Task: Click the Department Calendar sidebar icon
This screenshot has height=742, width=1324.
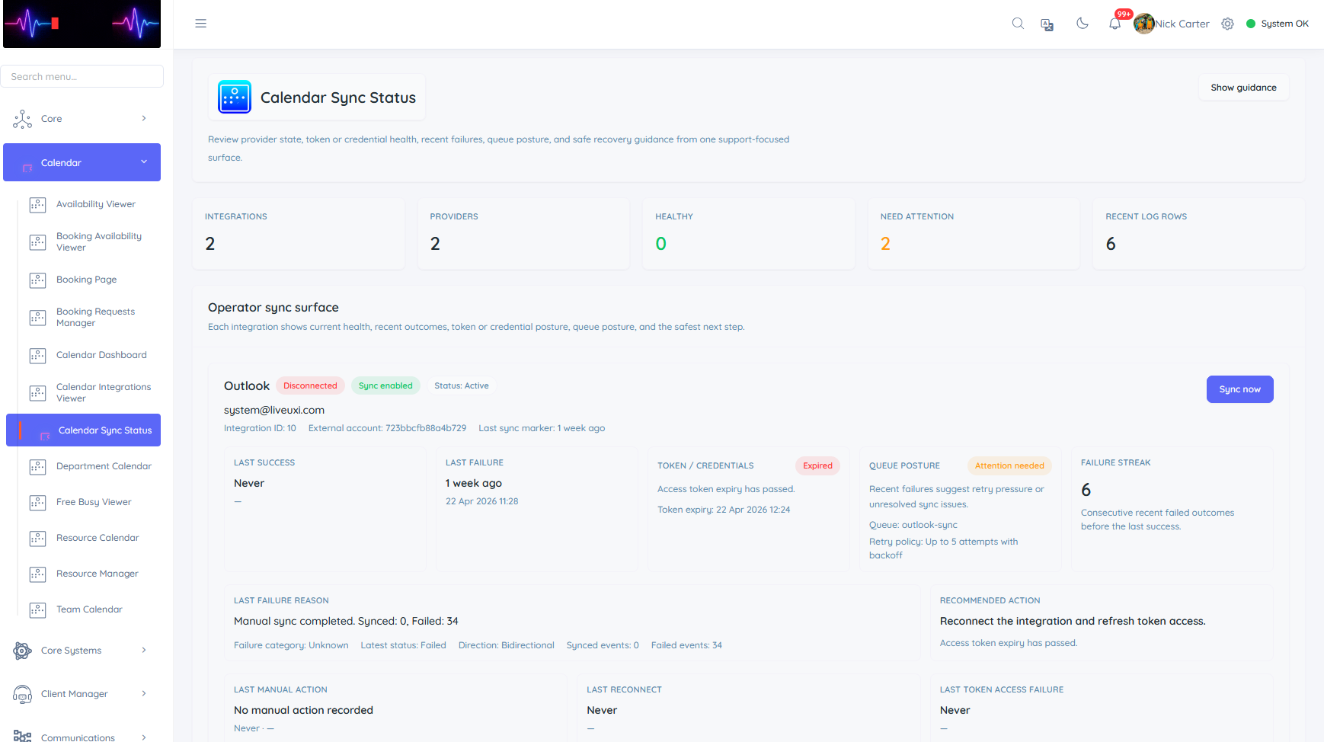Action: (37, 466)
